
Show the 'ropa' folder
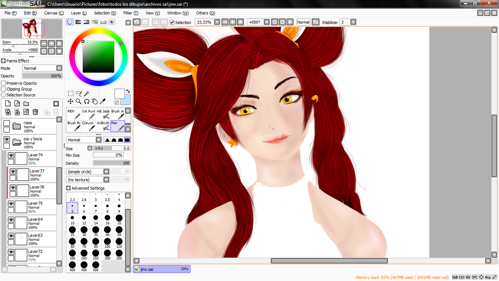7,123
